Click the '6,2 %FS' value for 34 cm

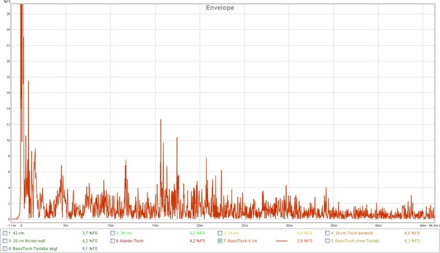pyautogui.click(x=197, y=233)
